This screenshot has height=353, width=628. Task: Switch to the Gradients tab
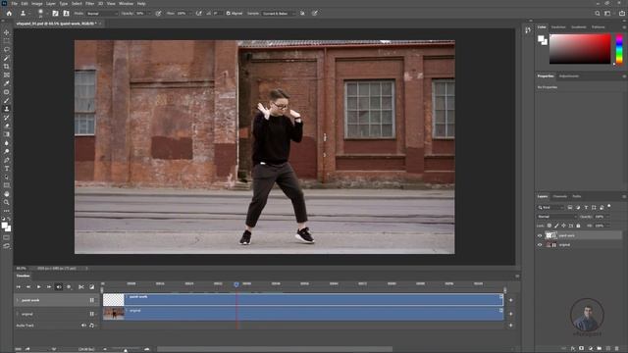578,27
